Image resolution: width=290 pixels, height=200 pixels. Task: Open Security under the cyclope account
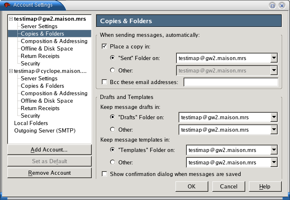tap(30, 116)
